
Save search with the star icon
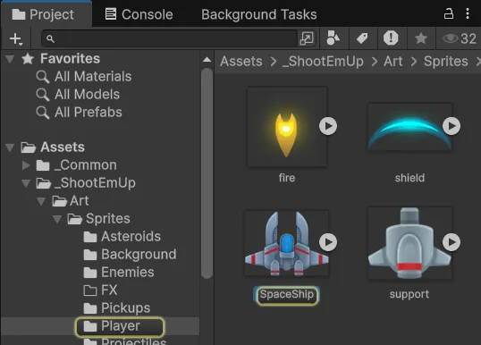(421, 38)
